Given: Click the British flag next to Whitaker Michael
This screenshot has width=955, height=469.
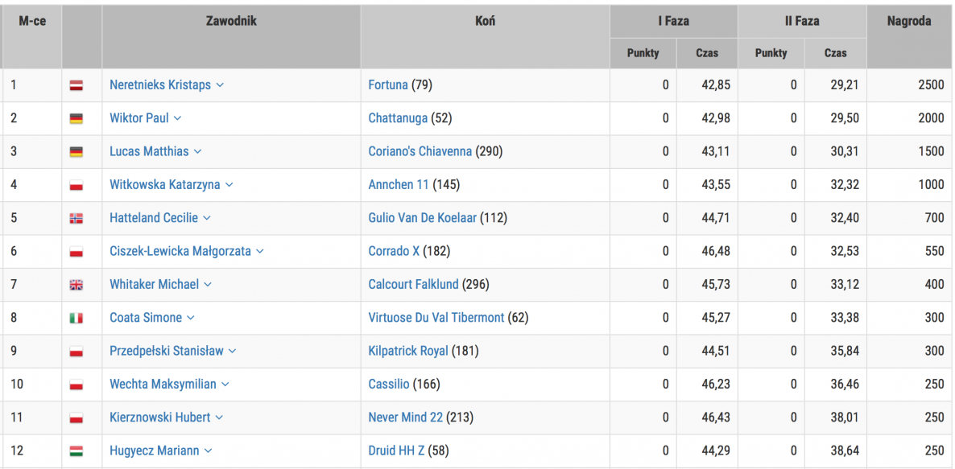Looking at the screenshot, I should click(x=76, y=285).
